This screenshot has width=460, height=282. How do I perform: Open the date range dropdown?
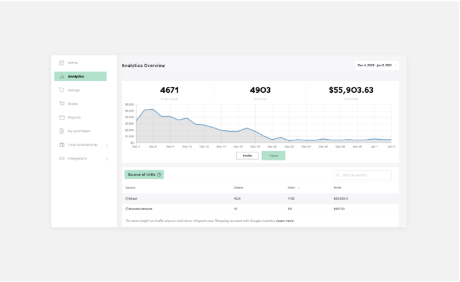point(377,65)
